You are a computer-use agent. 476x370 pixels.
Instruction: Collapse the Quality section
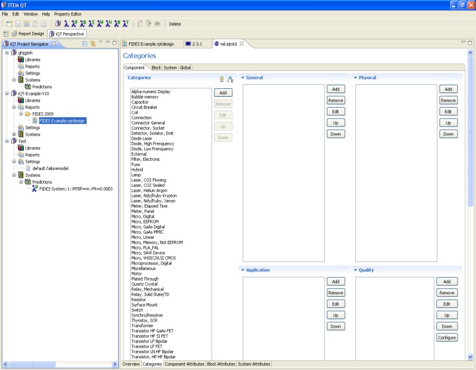tap(355, 270)
